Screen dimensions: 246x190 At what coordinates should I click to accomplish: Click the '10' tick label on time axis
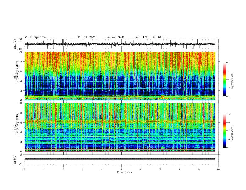218,170
